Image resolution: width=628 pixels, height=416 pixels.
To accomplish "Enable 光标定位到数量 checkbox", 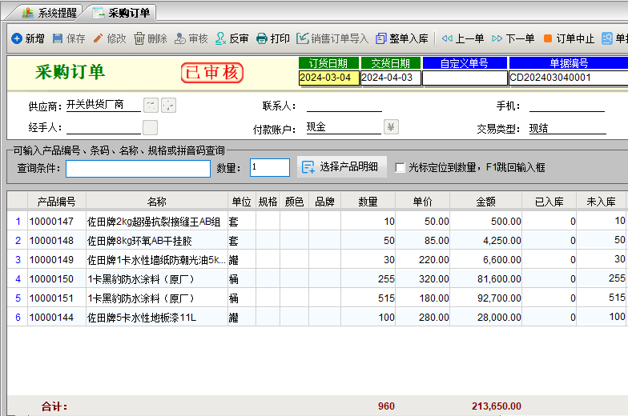I will 400,167.
